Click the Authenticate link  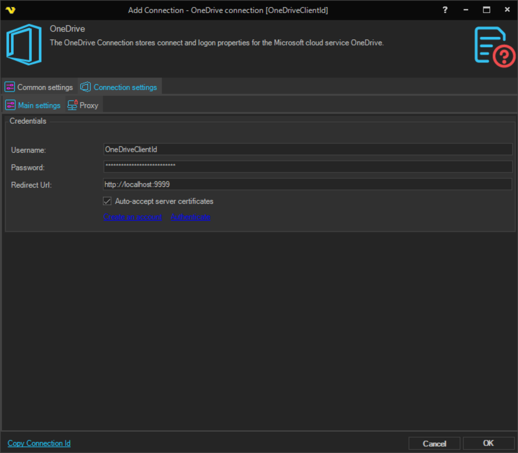[190, 217]
